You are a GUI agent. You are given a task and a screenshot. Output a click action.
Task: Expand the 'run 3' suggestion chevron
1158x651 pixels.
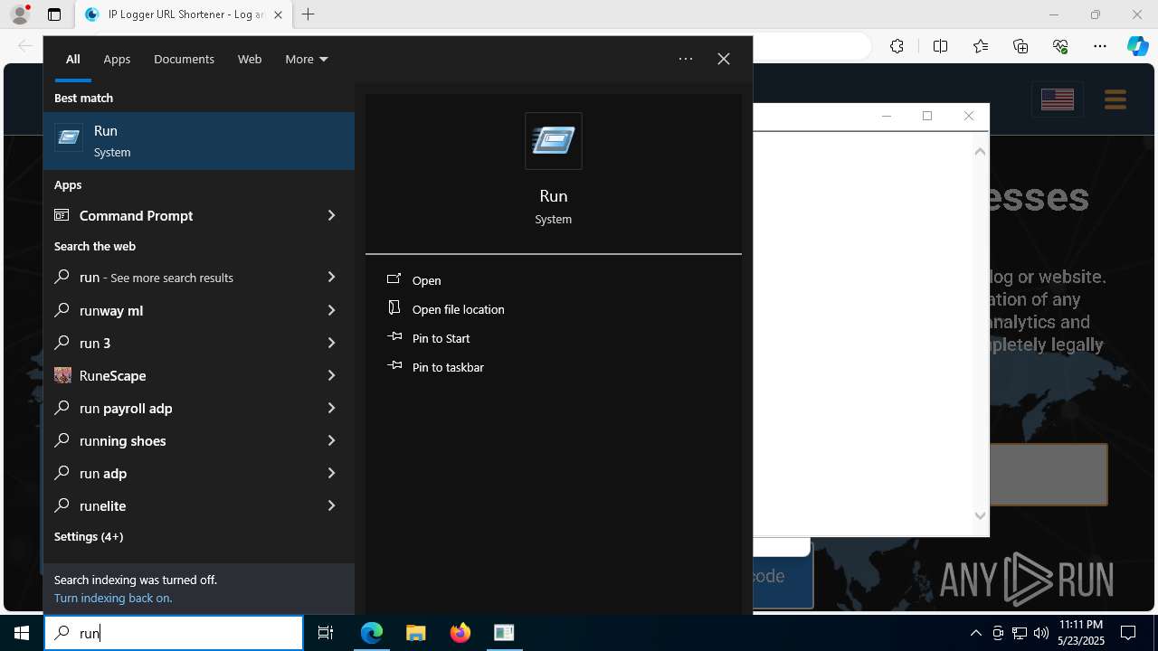pos(331,343)
